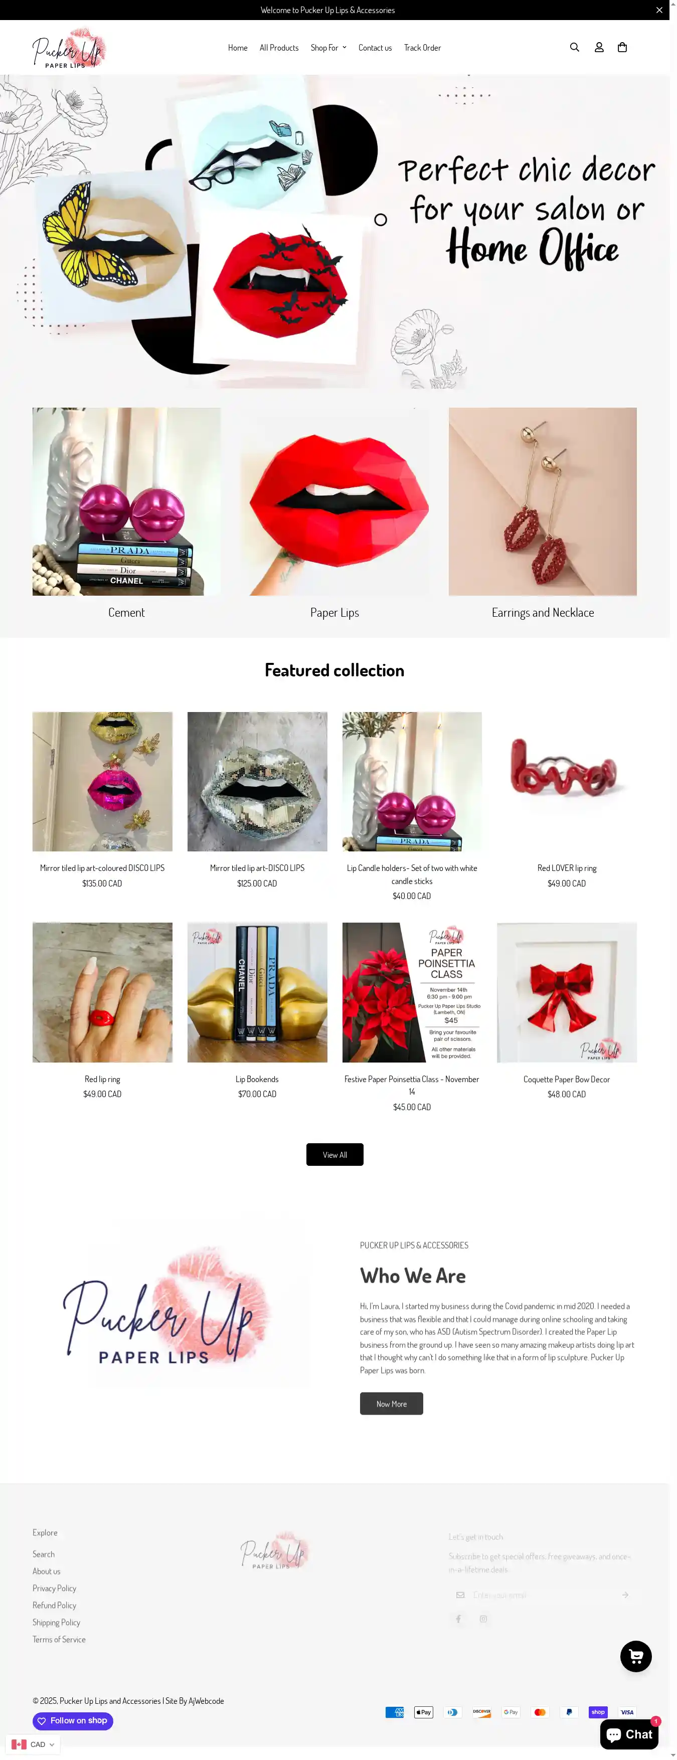Viewport: 677px width, 1760px height.
Task: Close the welcome announcement bar
Action: point(659,10)
